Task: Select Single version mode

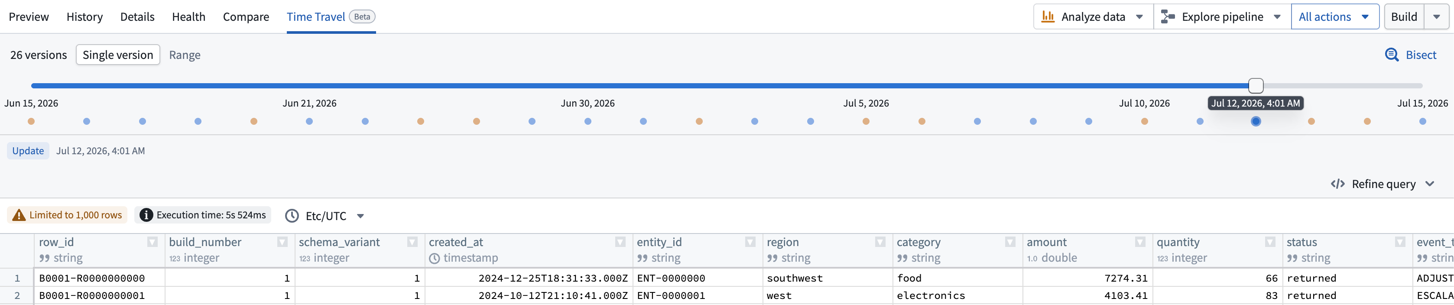Action: 118,55
